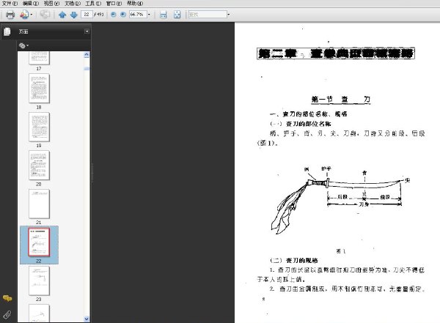Click the greyed-out toolbar icon after share
The image size is (440, 323).
point(45,14)
